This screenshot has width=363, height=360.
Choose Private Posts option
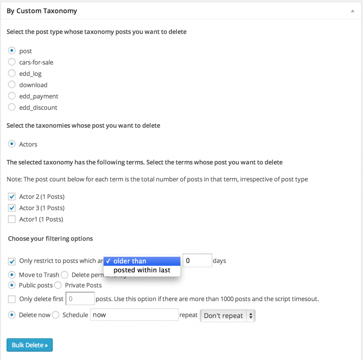58,285
